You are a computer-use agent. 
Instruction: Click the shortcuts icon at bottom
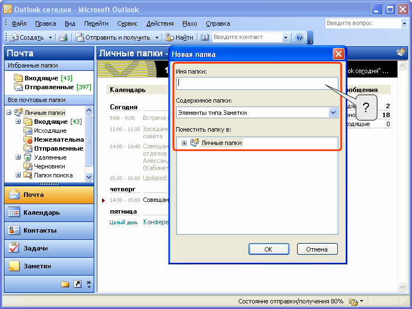point(77,284)
